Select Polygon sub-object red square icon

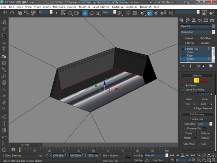click(x=202, y=81)
